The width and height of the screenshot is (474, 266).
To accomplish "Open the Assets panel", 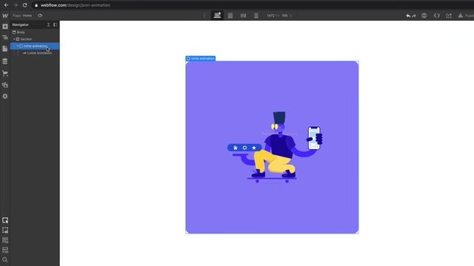I will (x=5, y=85).
